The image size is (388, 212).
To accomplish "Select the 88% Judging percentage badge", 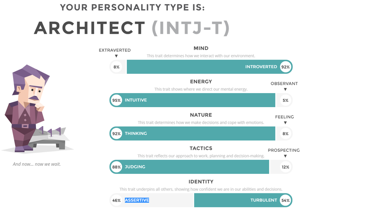I will click(x=116, y=167).
